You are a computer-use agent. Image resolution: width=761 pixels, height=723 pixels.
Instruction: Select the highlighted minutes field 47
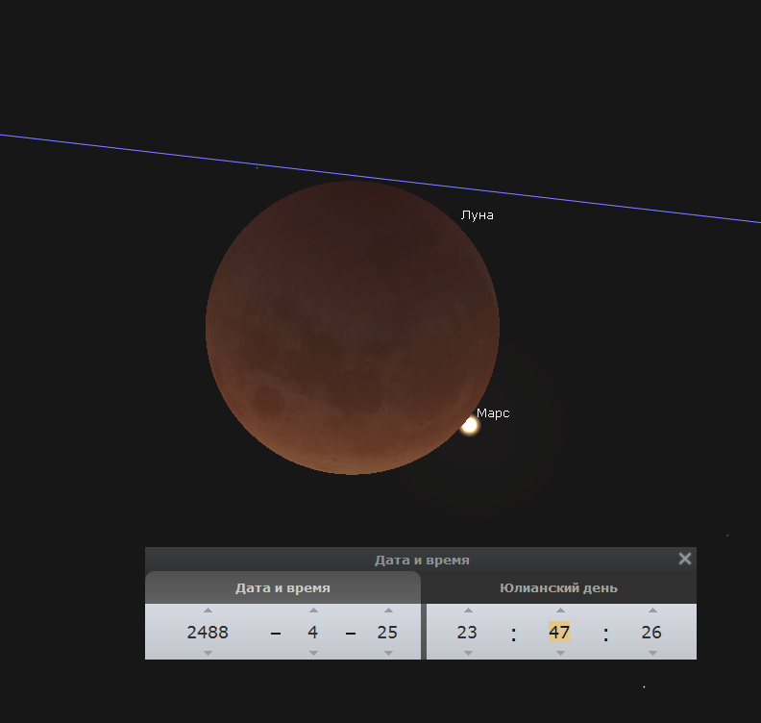point(559,633)
